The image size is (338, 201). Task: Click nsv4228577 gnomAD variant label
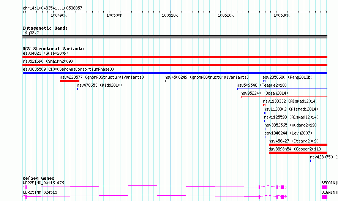[x=102, y=77]
